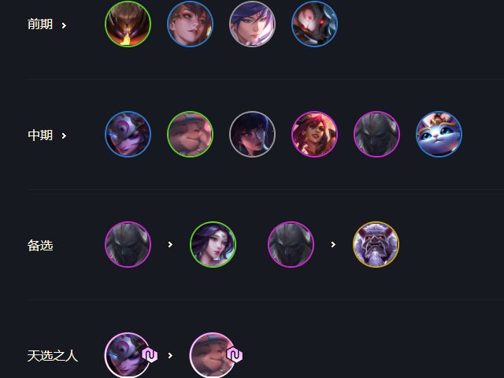Click the blue-bordered brown-haired woman in 前期 row

click(x=190, y=24)
